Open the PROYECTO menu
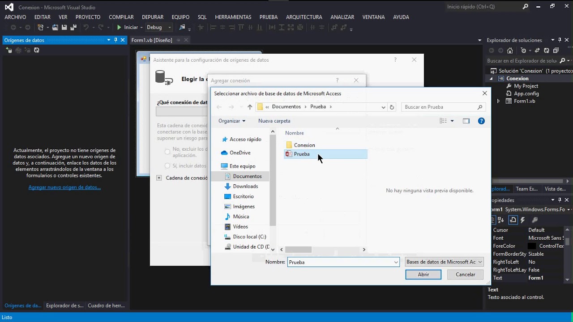The image size is (573, 322). [88, 17]
